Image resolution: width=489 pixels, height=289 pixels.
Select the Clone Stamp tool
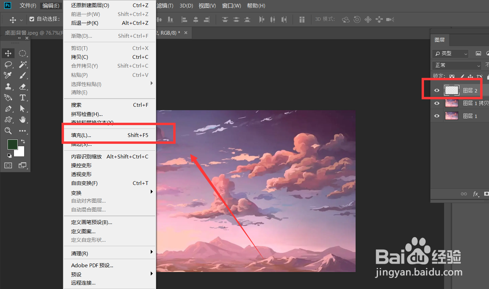click(8, 86)
